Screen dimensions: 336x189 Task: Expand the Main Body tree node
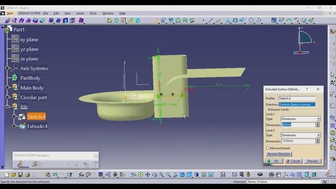coord(7,87)
